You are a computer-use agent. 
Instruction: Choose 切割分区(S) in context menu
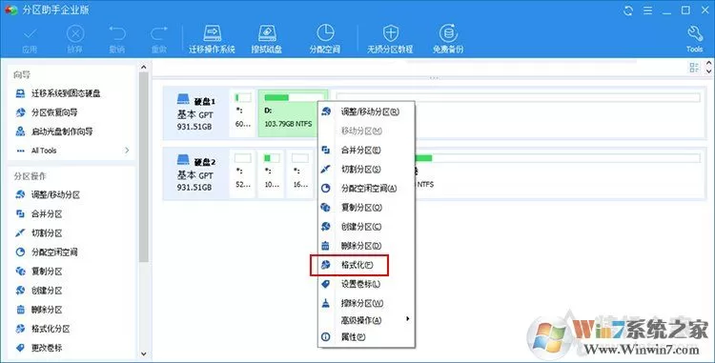point(366,170)
